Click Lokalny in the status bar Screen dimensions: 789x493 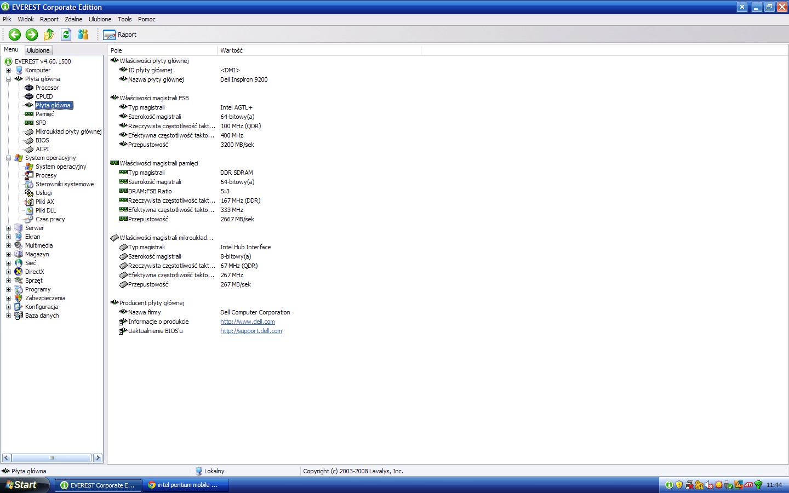click(x=214, y=471)
